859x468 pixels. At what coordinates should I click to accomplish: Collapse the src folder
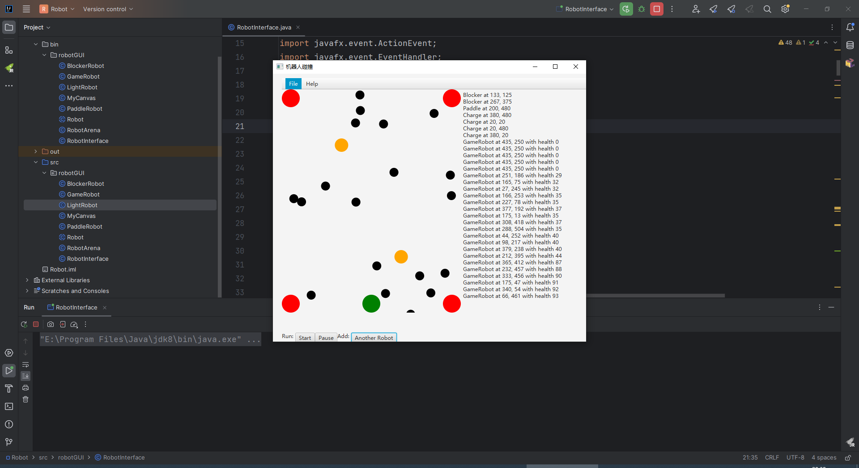pyautogui.click(x=36, y=162)
